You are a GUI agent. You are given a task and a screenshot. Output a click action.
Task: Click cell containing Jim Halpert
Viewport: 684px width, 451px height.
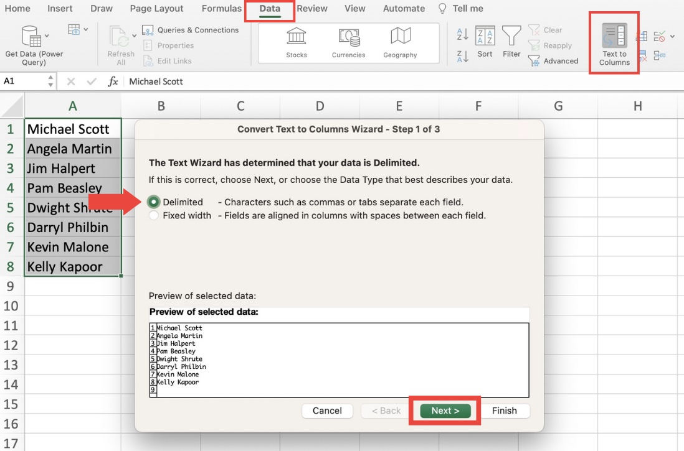click(x=73, y=168)
